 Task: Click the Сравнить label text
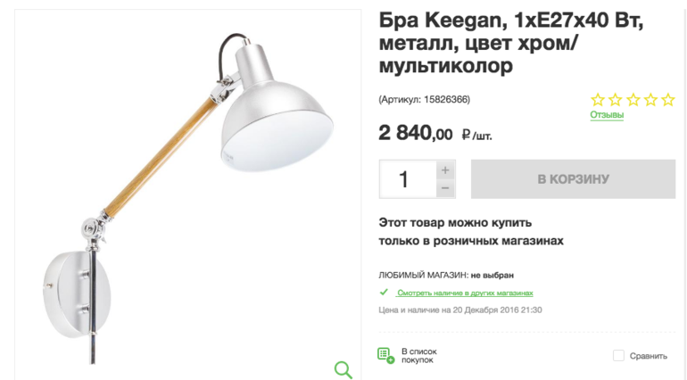(649, 356)
